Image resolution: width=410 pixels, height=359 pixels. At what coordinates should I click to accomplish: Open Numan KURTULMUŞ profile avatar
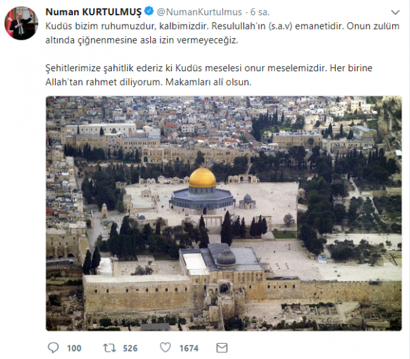point(21,23)
